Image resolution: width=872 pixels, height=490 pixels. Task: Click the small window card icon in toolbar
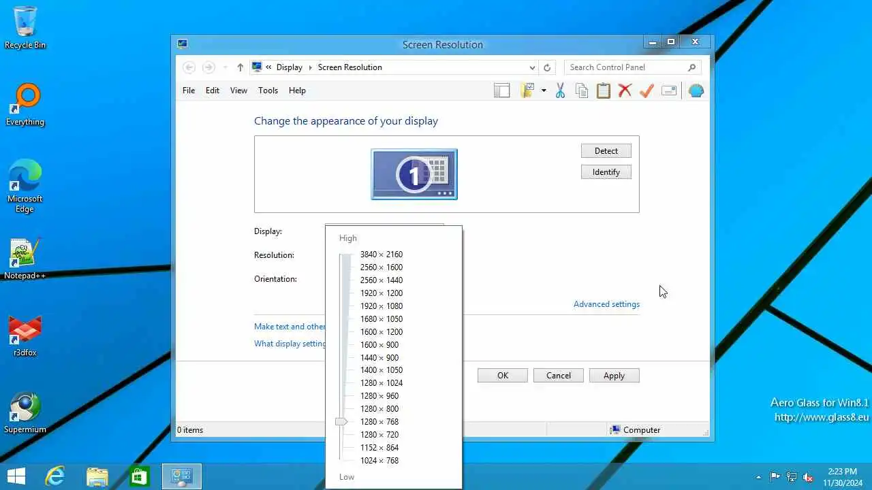(669, 91)
